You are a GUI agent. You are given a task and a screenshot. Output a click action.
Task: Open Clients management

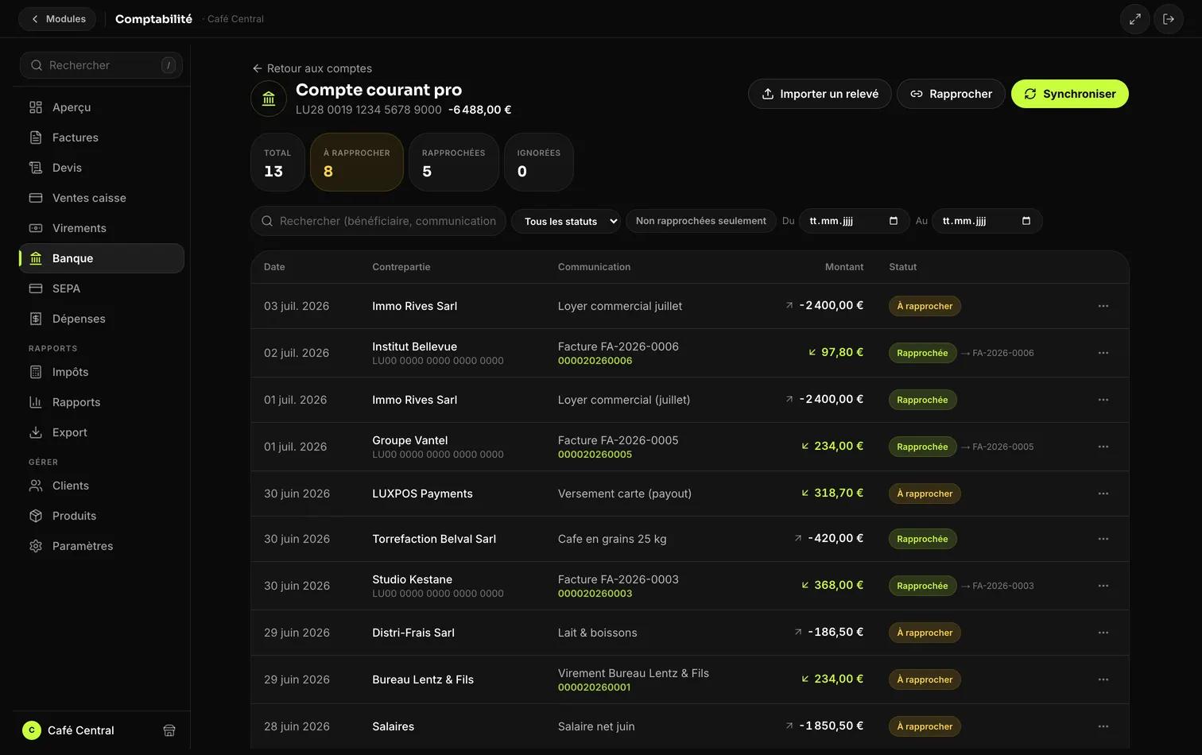click(x=102, y=486)
